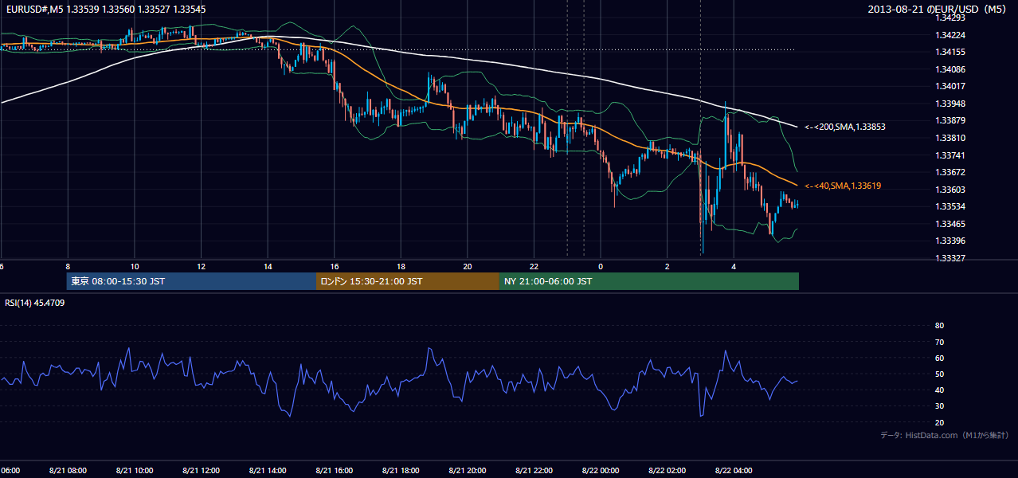Click the RSI scale value 60
The image size is (1018, 478).
(939, 358)
